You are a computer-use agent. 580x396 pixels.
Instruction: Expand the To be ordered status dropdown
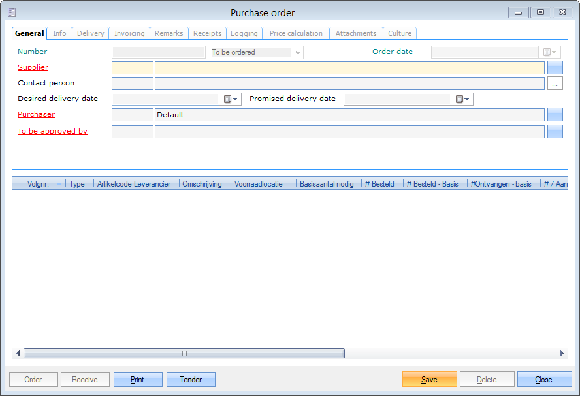coord(298,52)
